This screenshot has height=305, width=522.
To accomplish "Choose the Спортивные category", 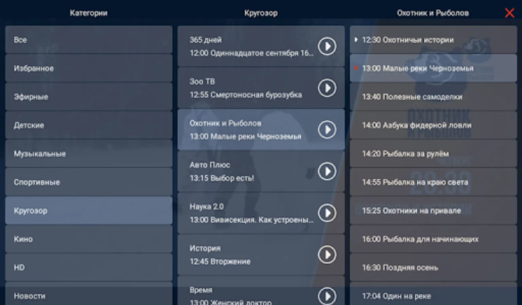I will point(89,182).
